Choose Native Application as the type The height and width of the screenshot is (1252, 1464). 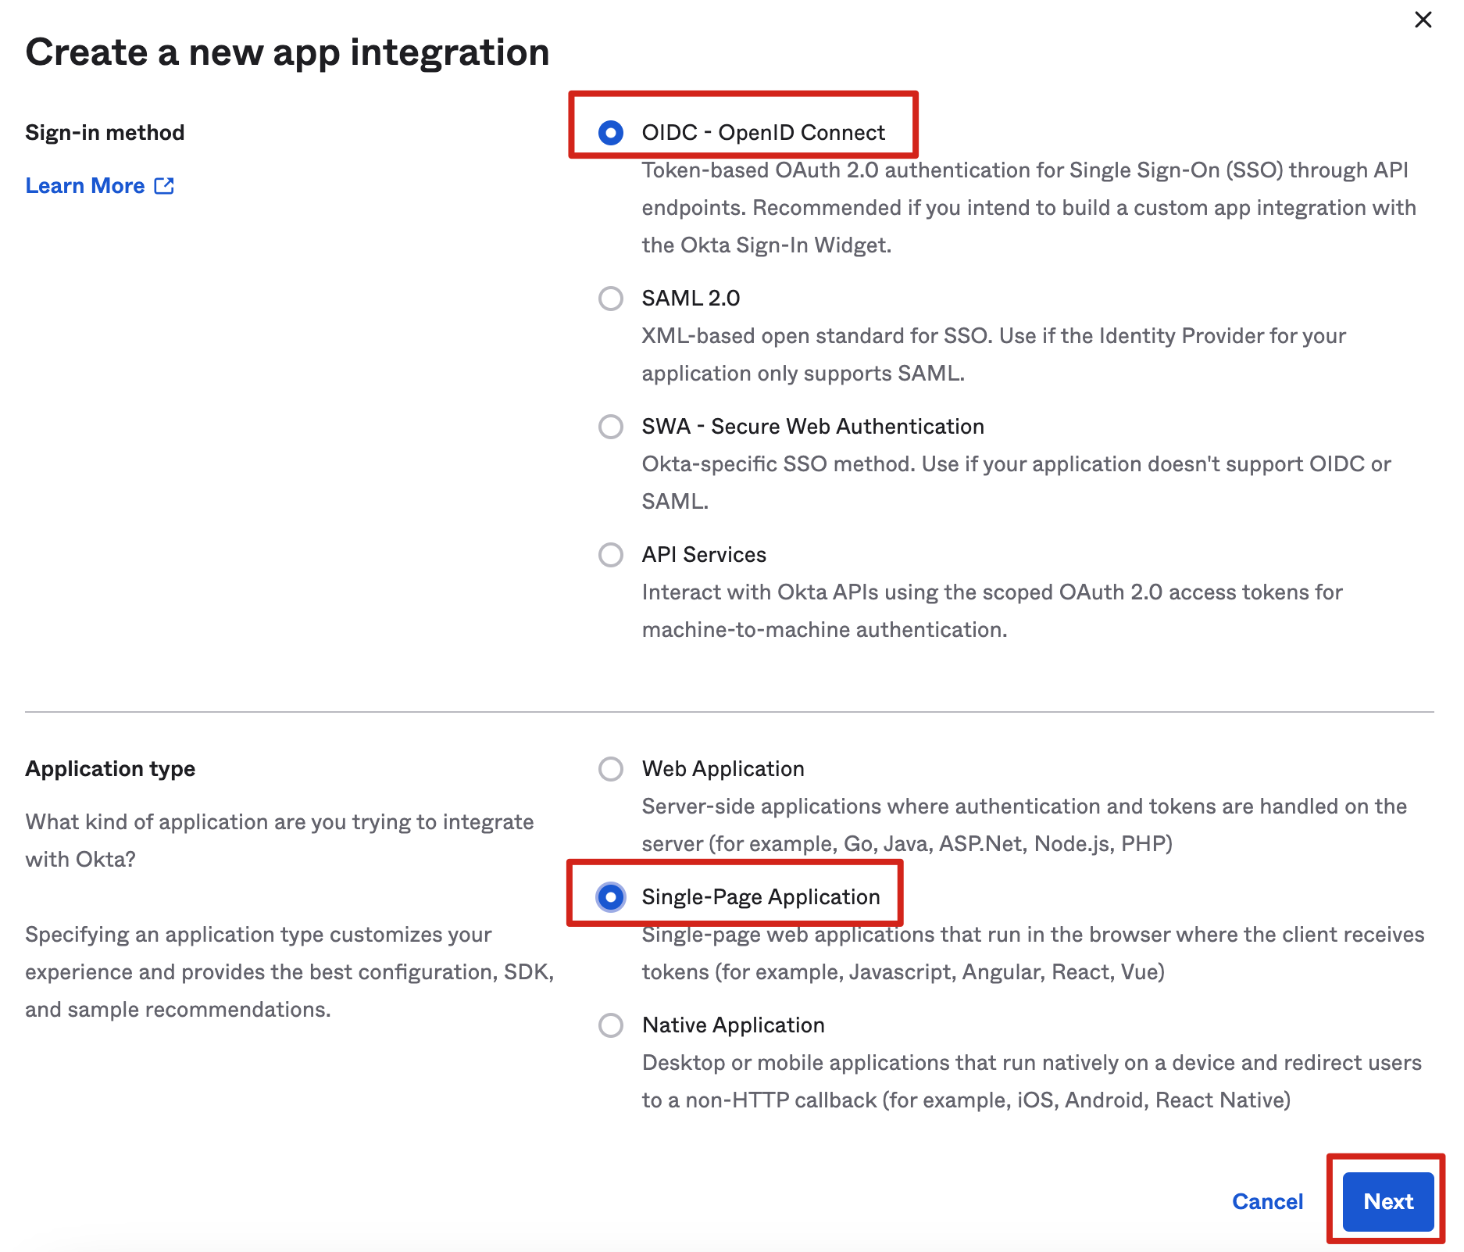coord(609,1025)
